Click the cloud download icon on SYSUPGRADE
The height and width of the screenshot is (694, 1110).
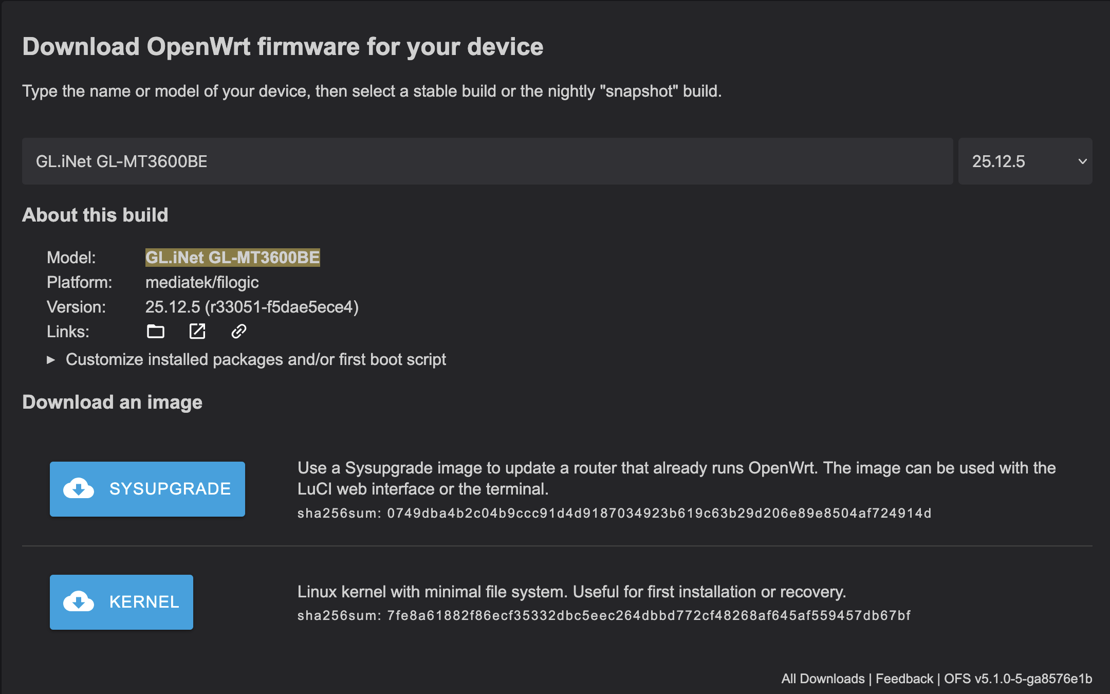[x=79, y=489]
